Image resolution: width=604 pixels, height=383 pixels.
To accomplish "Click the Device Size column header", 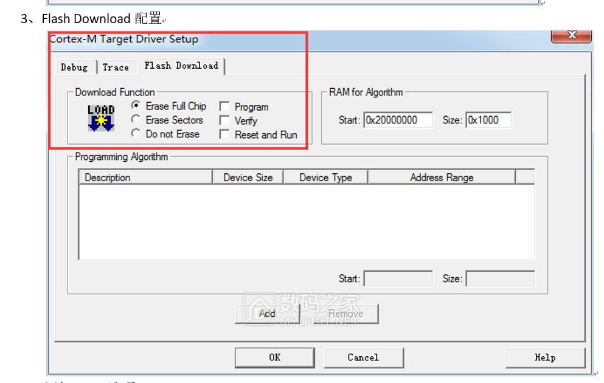I will coord(248,178).
